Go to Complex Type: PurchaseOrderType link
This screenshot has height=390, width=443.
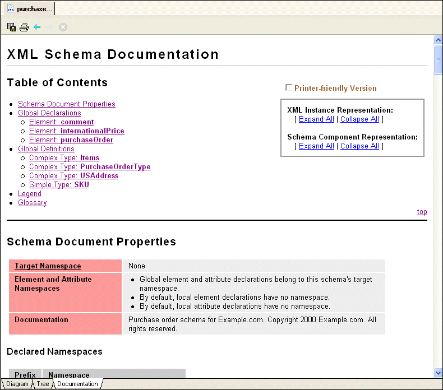(x=90, y=167)
